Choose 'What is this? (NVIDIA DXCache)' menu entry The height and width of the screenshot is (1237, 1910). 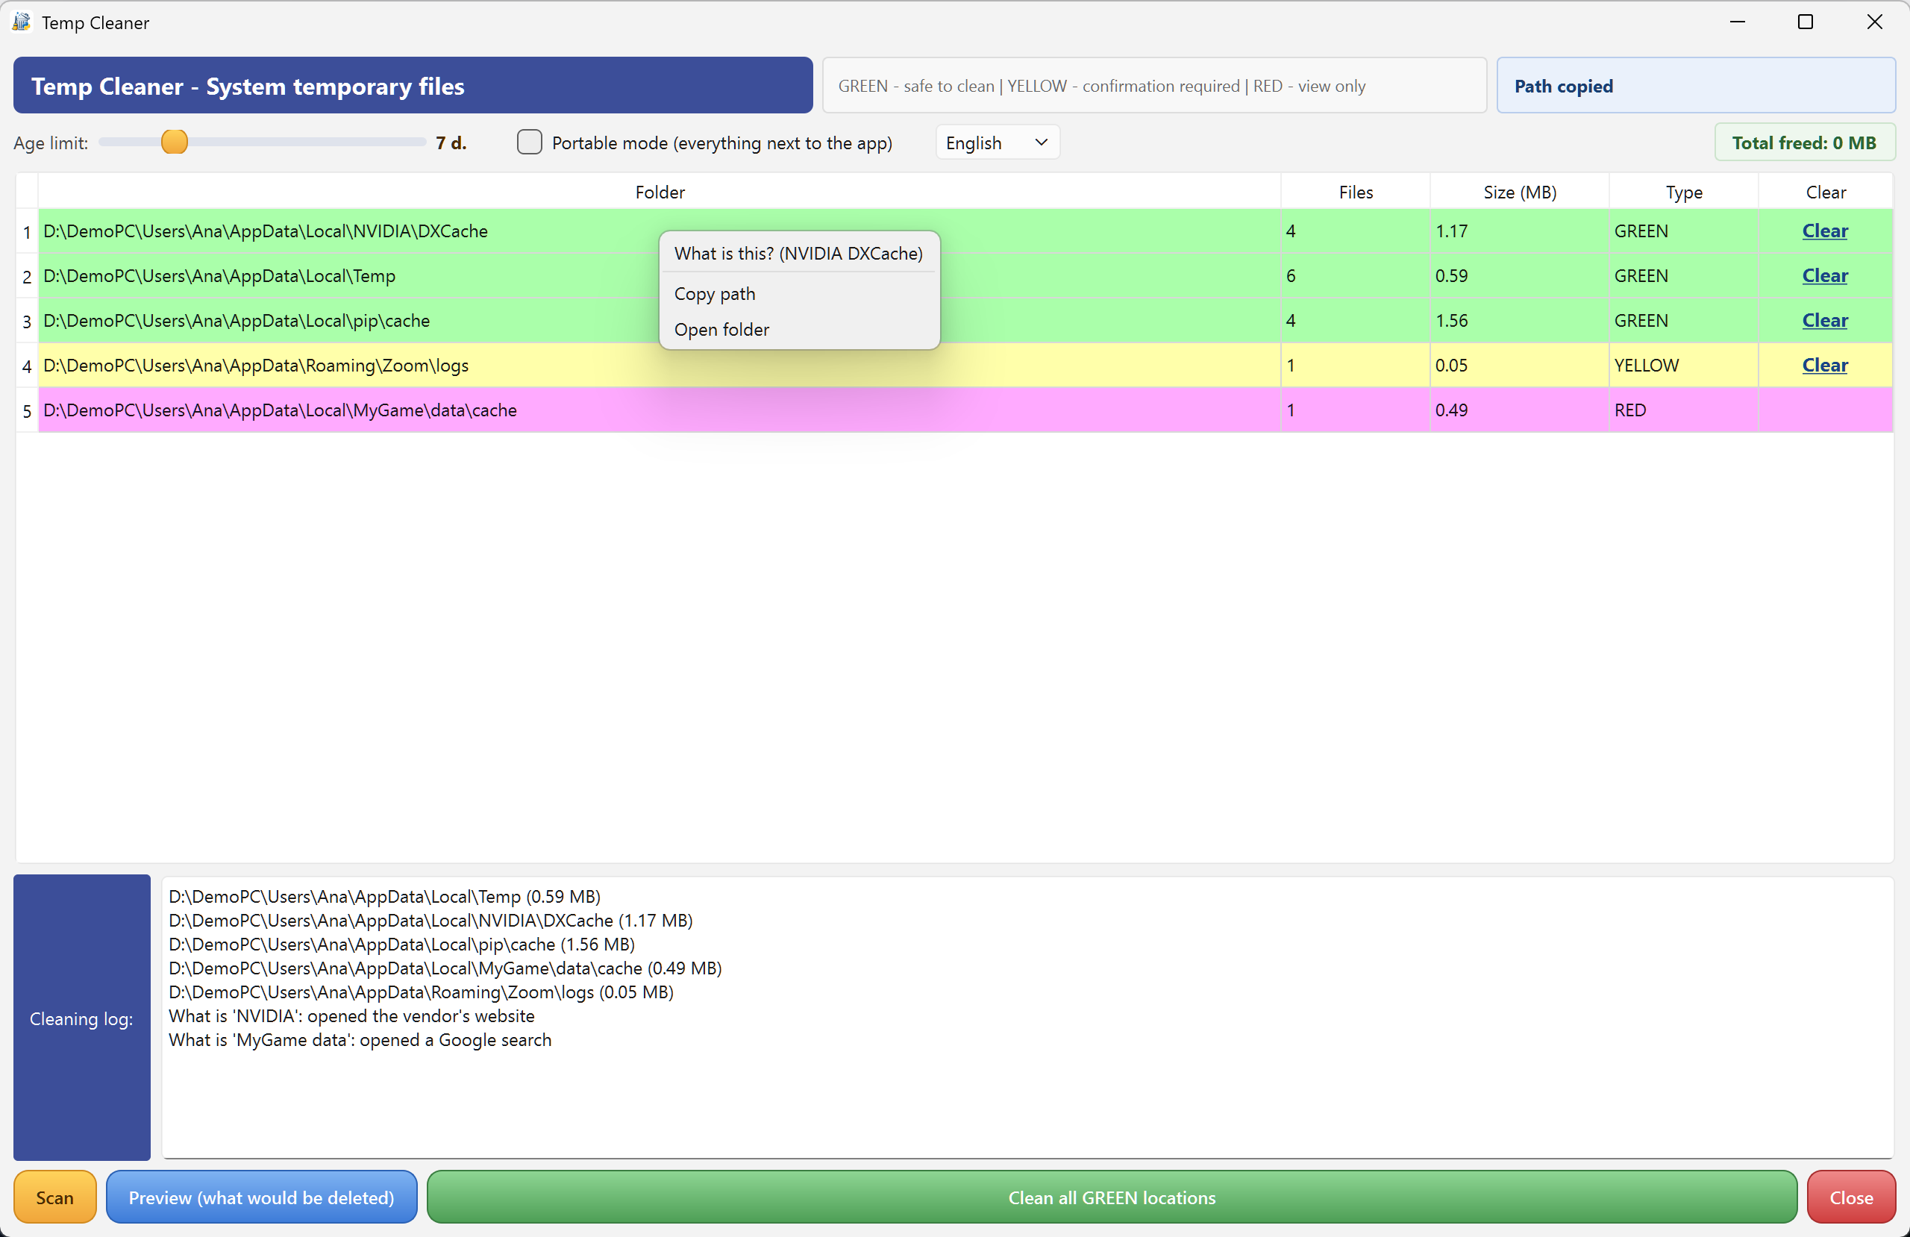click(798, 253)
